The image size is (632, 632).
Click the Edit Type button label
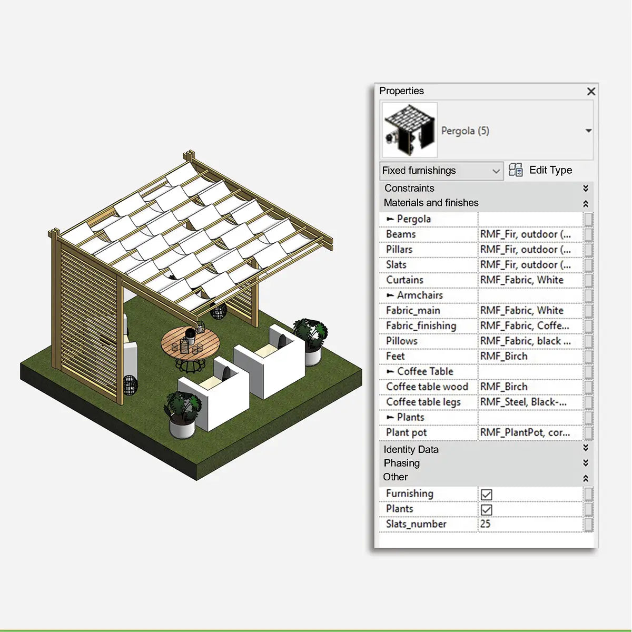pos(550,170)
